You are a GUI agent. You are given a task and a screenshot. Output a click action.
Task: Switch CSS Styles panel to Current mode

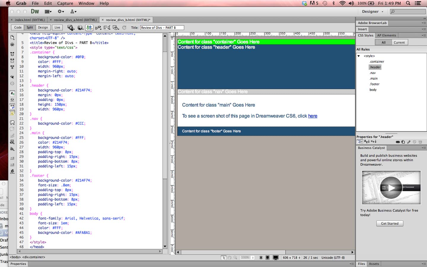pos(399,42)
